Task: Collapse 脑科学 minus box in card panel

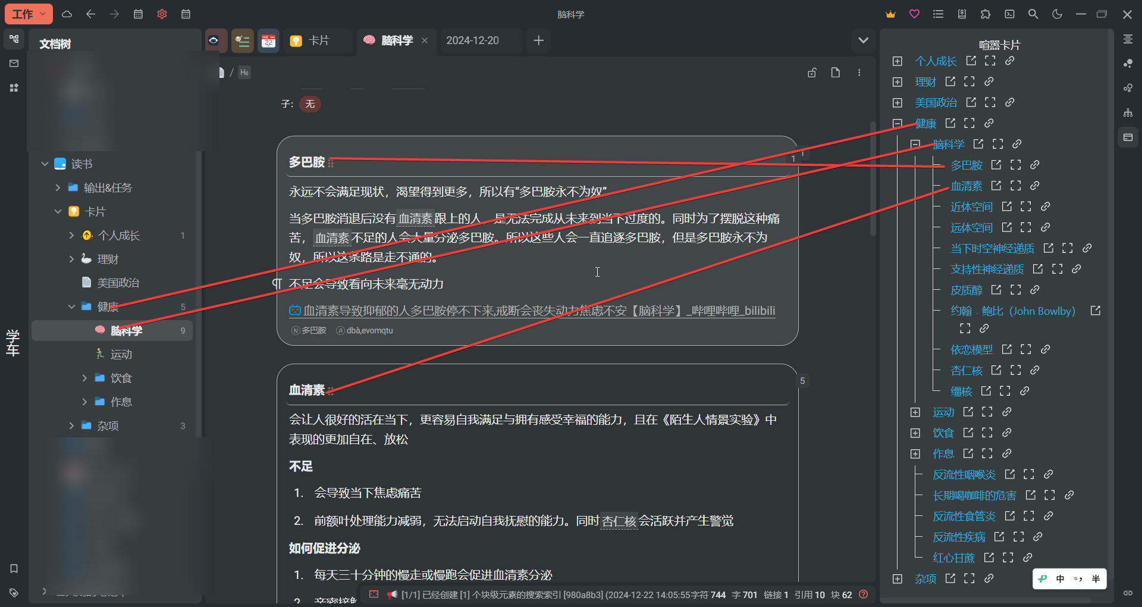Action: tap(915, 144)
